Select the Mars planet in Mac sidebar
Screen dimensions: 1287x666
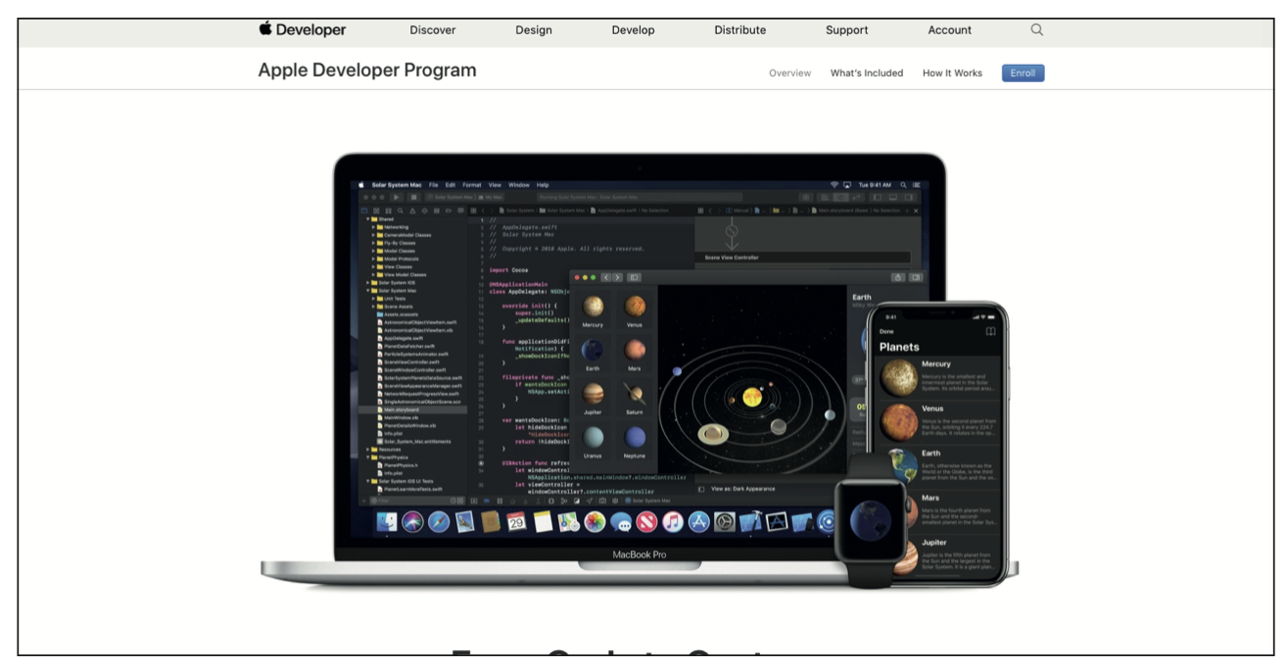(635, 350)
